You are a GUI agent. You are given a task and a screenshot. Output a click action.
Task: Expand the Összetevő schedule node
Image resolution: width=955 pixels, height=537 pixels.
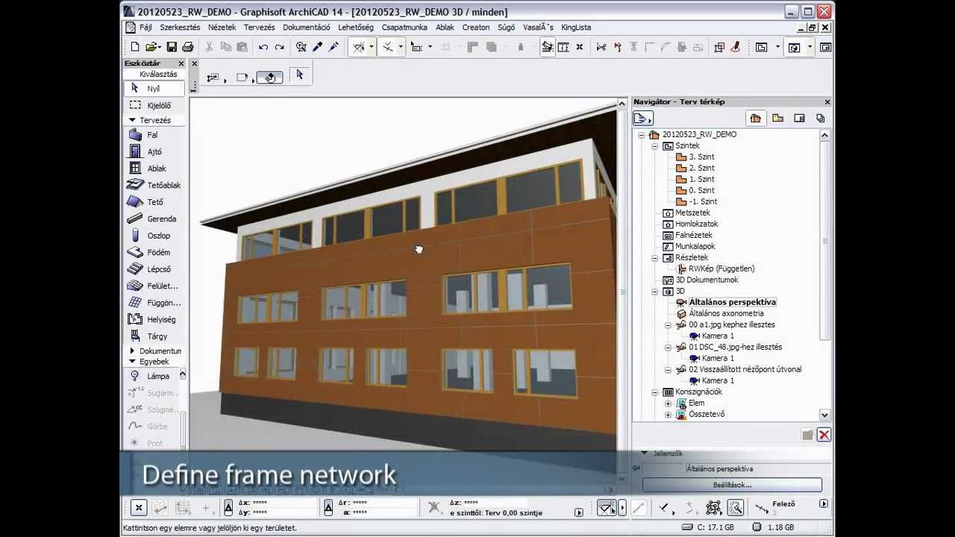click(x=668, y=415)
